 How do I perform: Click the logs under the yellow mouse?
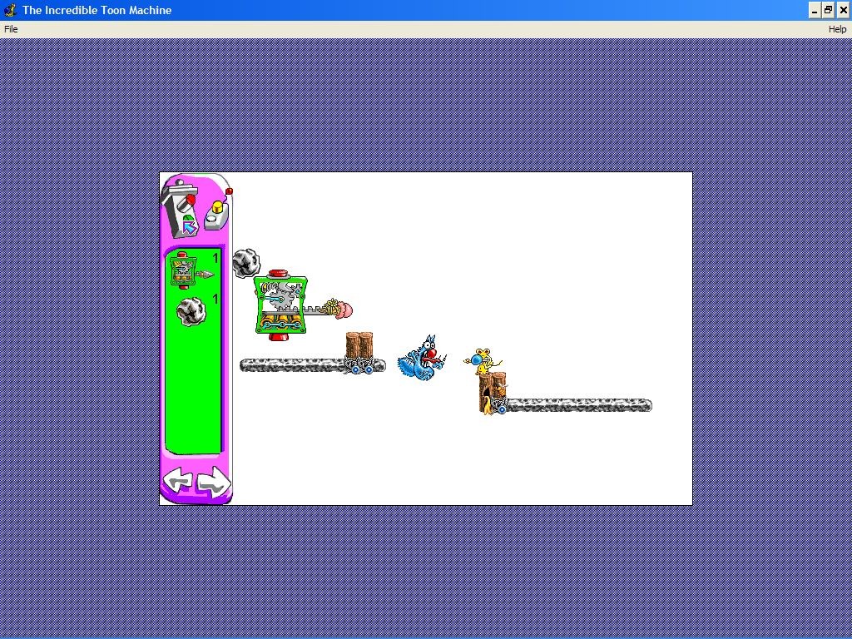493,393
